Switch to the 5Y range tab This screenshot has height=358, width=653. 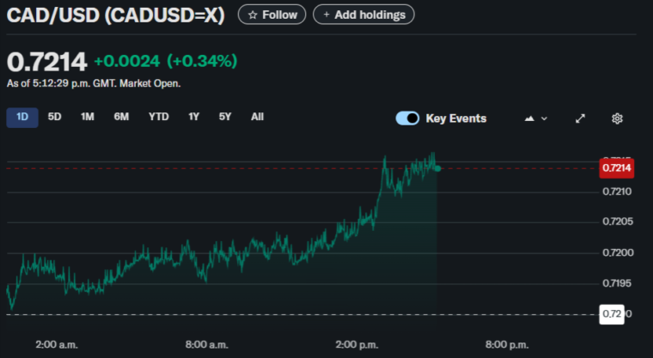click(x=225, y=117)
